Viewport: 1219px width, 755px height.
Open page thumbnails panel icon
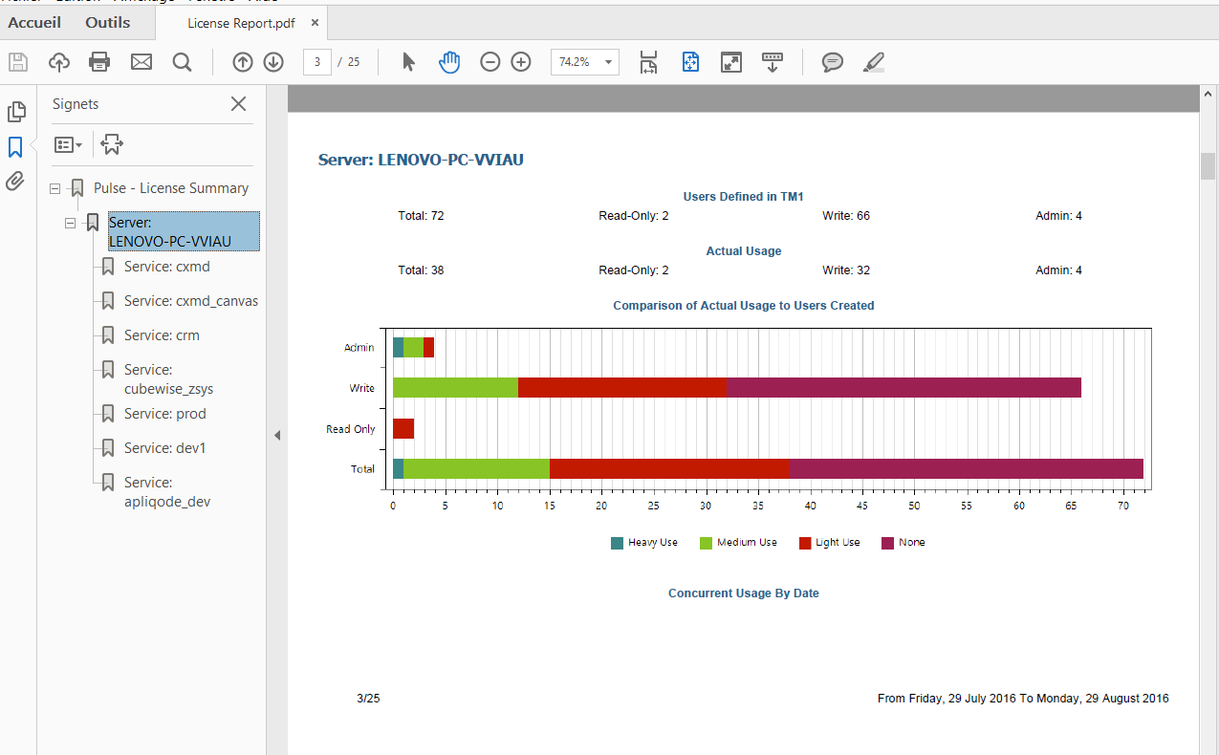click(x=16, y=112)
